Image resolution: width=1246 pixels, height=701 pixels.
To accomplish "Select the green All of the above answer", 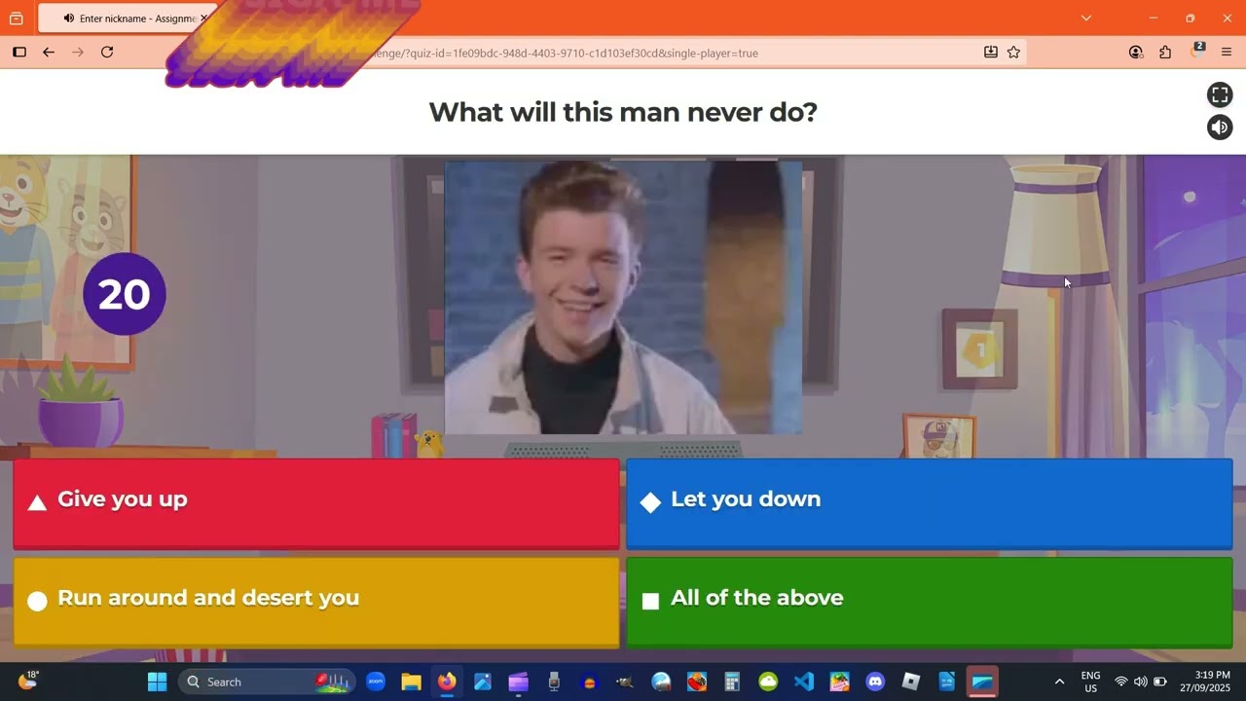I will [x=930, y=602].
